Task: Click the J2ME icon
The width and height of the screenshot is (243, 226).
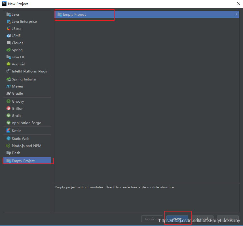Action: click(x=9, y=36)
